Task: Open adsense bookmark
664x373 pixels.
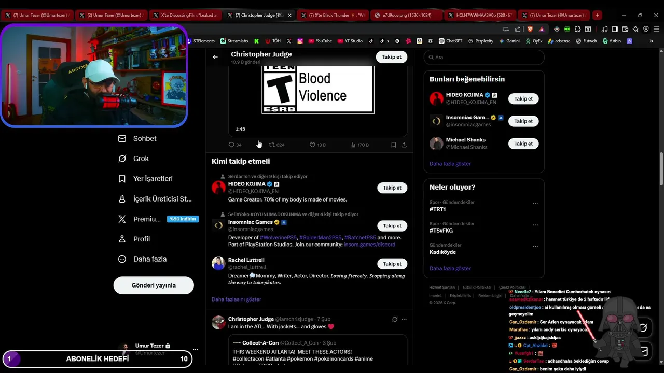Action: pyautogui.click(x=559, y=41)
